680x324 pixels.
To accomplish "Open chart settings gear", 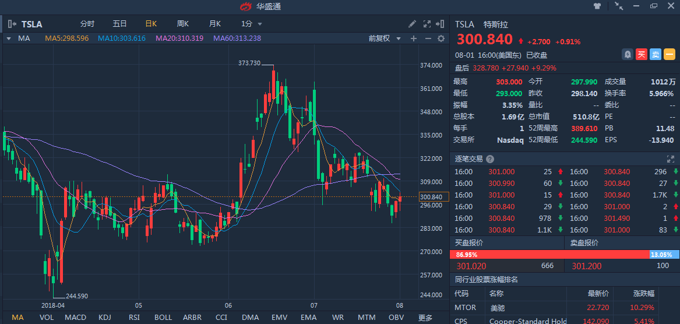I will [x=441, y=38].
